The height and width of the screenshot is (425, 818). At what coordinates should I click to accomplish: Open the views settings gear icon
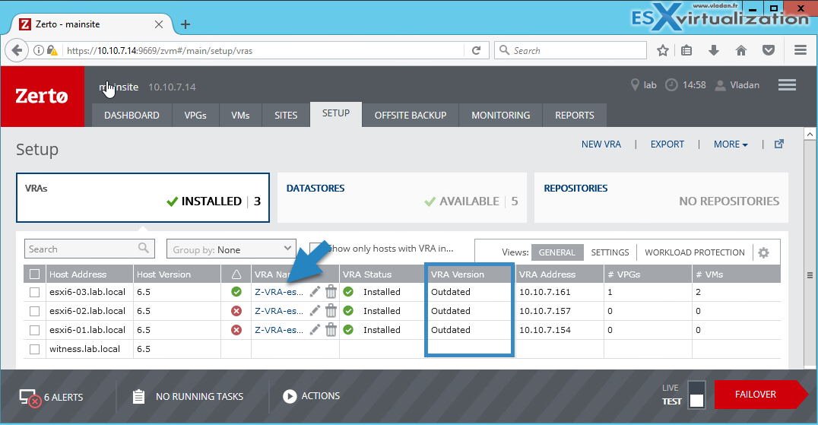coord(764,252)
